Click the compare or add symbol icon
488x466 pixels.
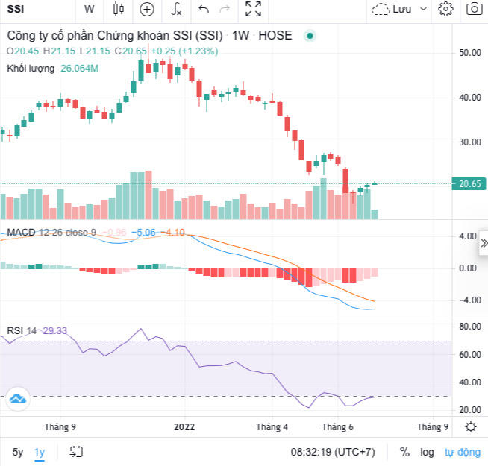147,10
